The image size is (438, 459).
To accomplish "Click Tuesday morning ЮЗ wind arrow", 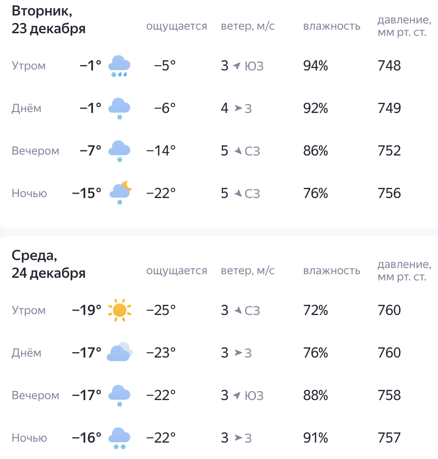I will 237,66.
